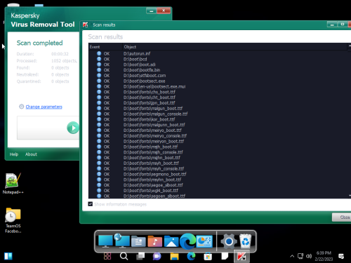The image size is (351, 263).
Task: Launch Microsoft Edge from the dock
Action: point(187,241)
